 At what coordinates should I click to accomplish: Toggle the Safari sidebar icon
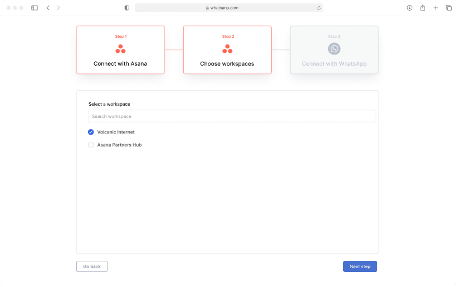(35, 8)
